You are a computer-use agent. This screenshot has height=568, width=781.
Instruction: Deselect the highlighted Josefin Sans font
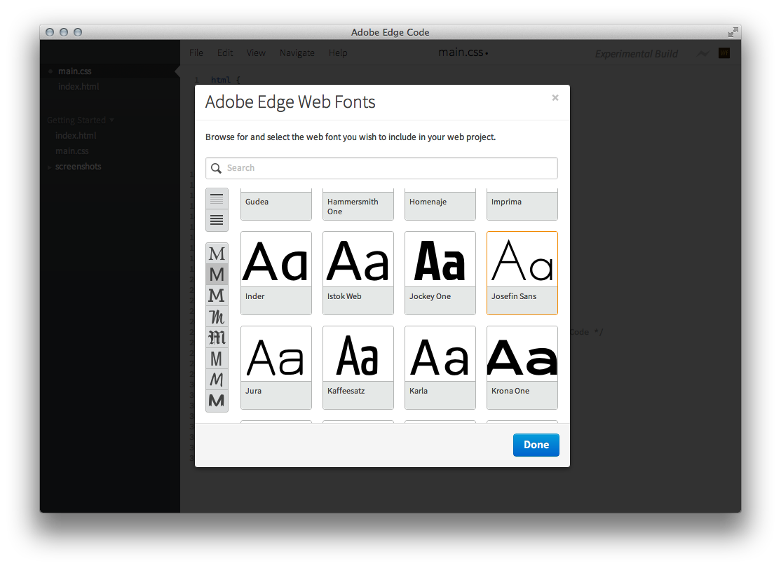[522, 273]
